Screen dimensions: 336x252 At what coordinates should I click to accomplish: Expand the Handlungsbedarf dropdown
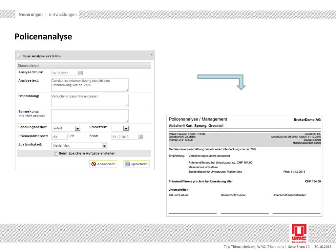(77, 128)
